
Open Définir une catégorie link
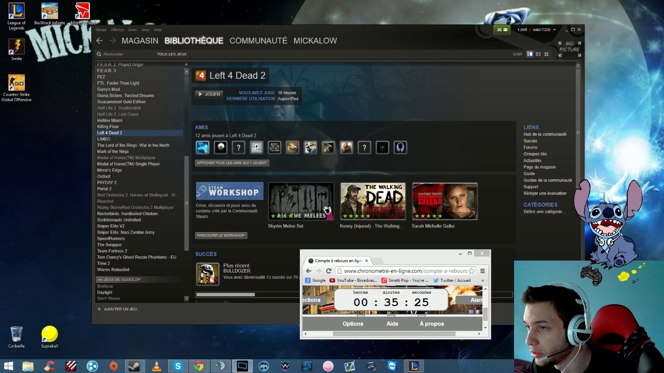(x=543, y=211)
